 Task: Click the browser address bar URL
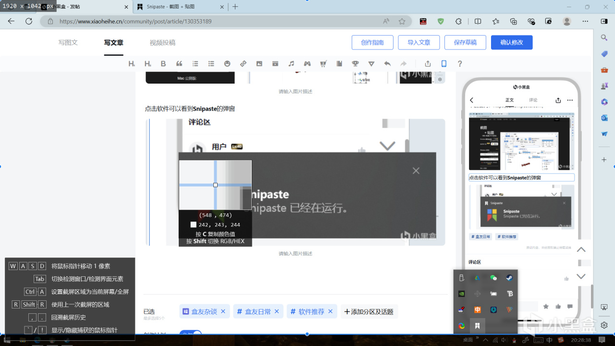(x=135, y=21)
